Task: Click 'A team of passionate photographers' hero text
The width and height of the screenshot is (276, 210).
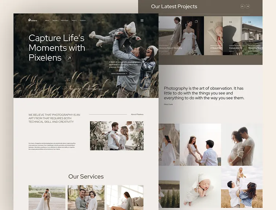Action: 125,65
